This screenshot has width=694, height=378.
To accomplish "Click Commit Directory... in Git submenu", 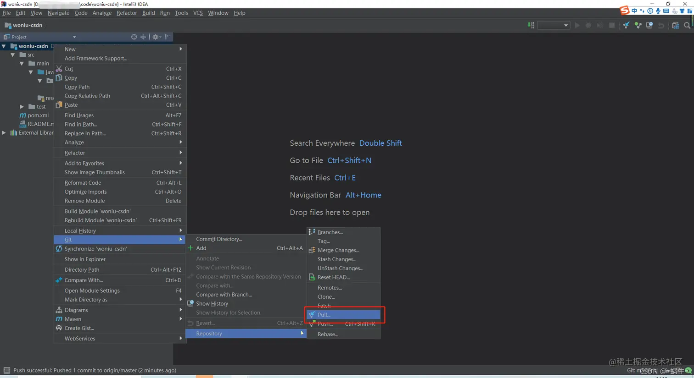I will (246, 239).
